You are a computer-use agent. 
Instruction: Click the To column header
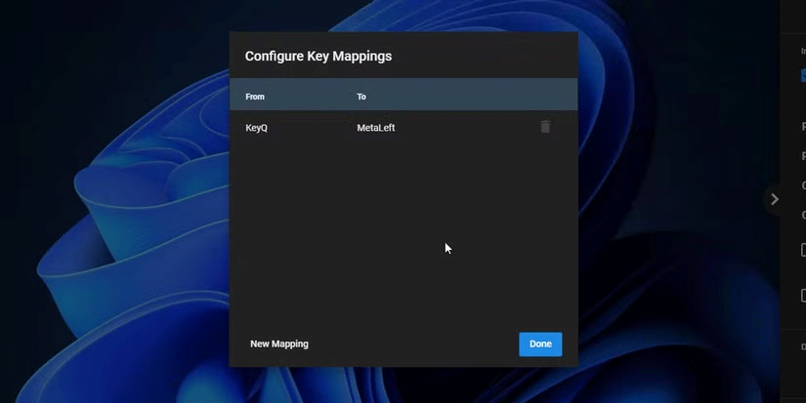coord(361,97)
